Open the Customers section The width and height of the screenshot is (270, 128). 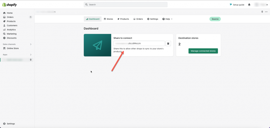click(12, 25)
